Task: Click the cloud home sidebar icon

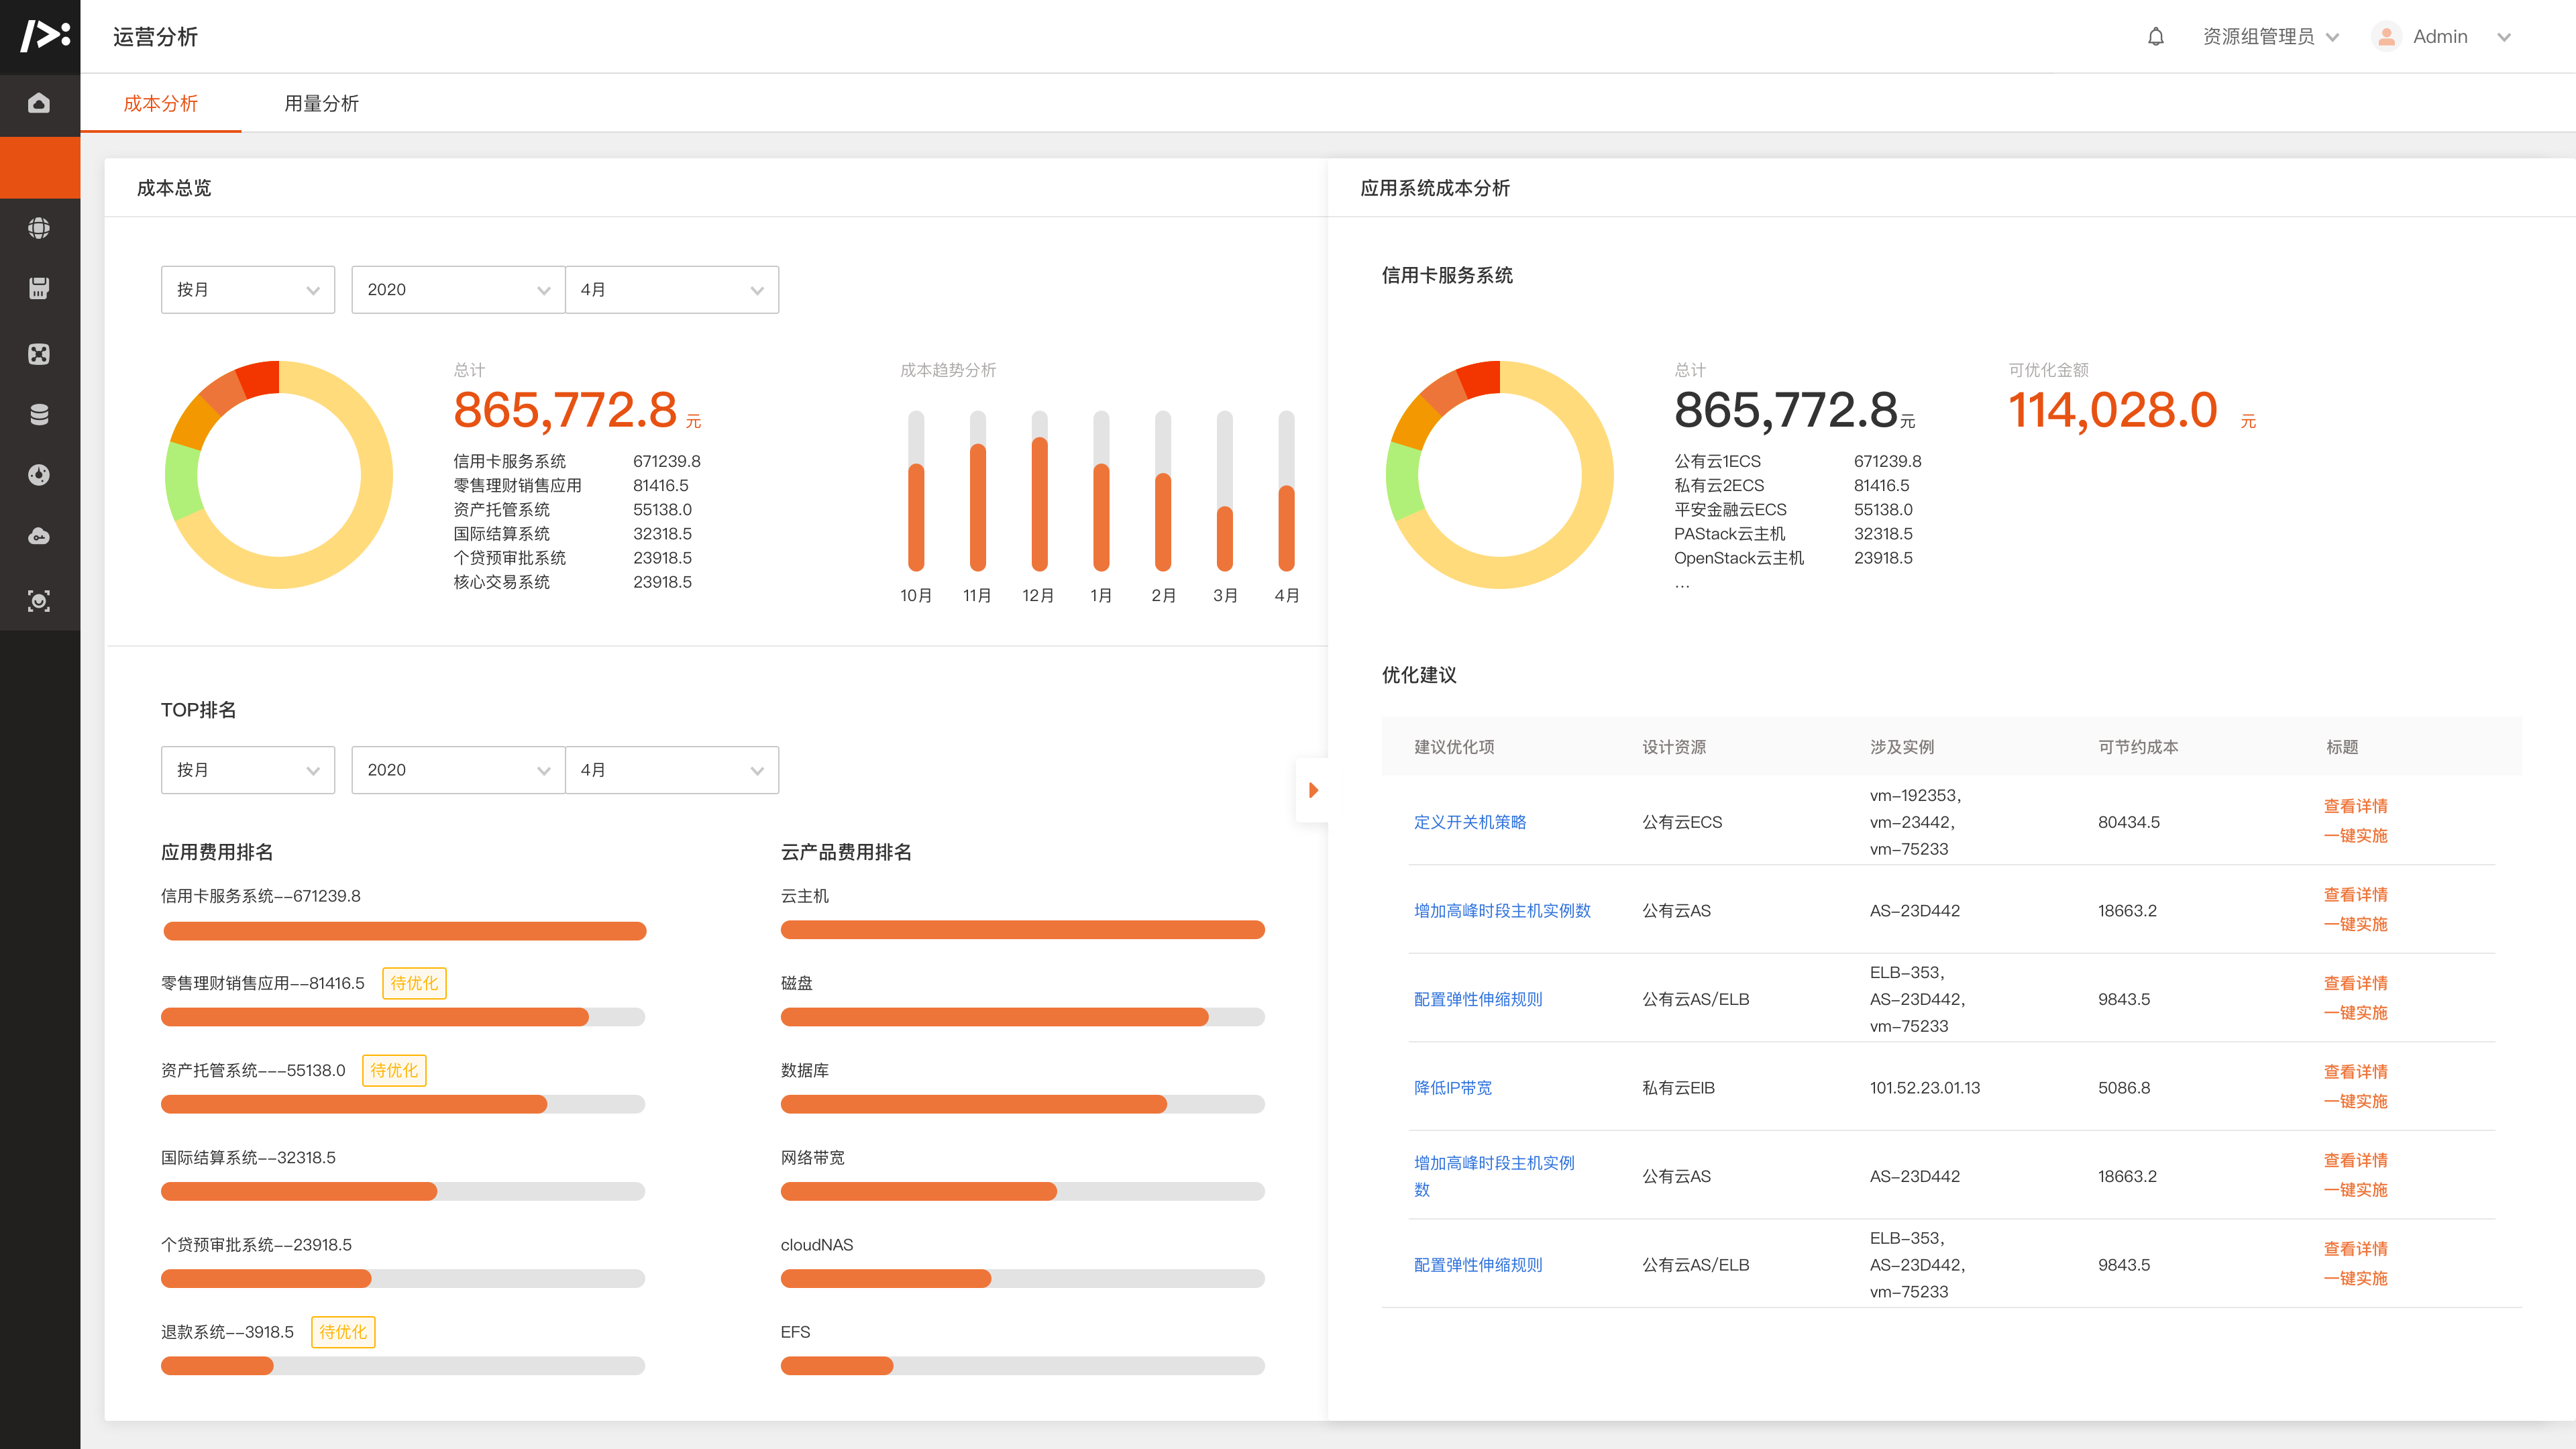Action: (39, 103)
